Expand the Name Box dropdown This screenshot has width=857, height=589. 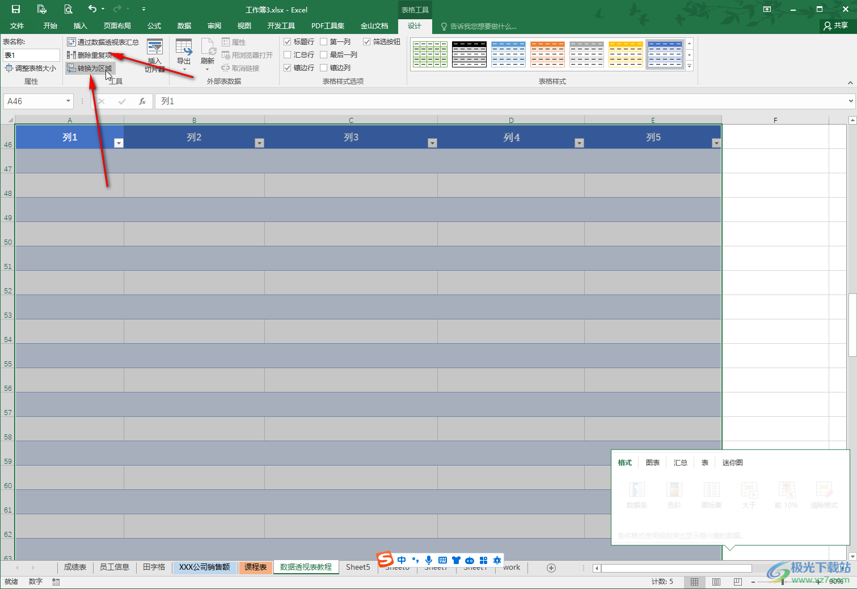click(68, 101)
